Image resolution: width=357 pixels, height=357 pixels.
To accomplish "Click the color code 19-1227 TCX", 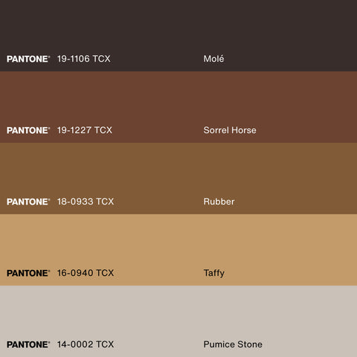I will tap(85, 130).
